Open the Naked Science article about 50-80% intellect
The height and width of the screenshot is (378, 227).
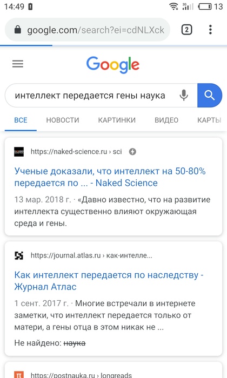(x=110, y=177)
